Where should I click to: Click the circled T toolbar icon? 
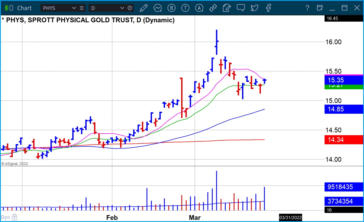point(185,8)
